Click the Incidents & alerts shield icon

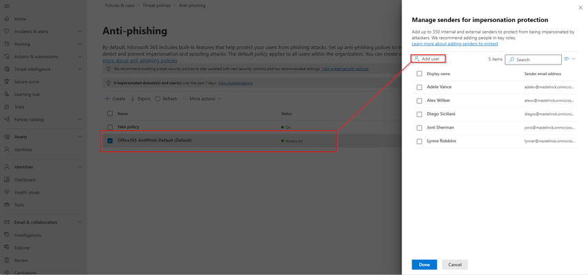[x=6, y=32]
